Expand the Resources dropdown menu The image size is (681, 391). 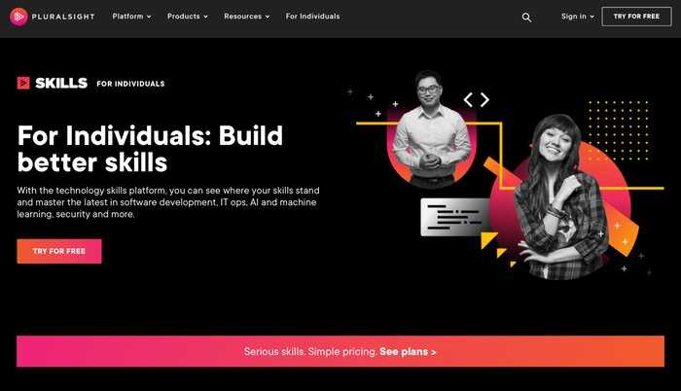[x=247, y=17]
